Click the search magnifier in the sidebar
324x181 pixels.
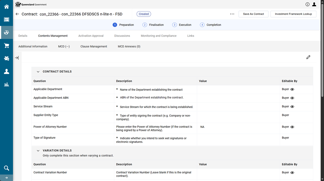click(x=6, y=168)
